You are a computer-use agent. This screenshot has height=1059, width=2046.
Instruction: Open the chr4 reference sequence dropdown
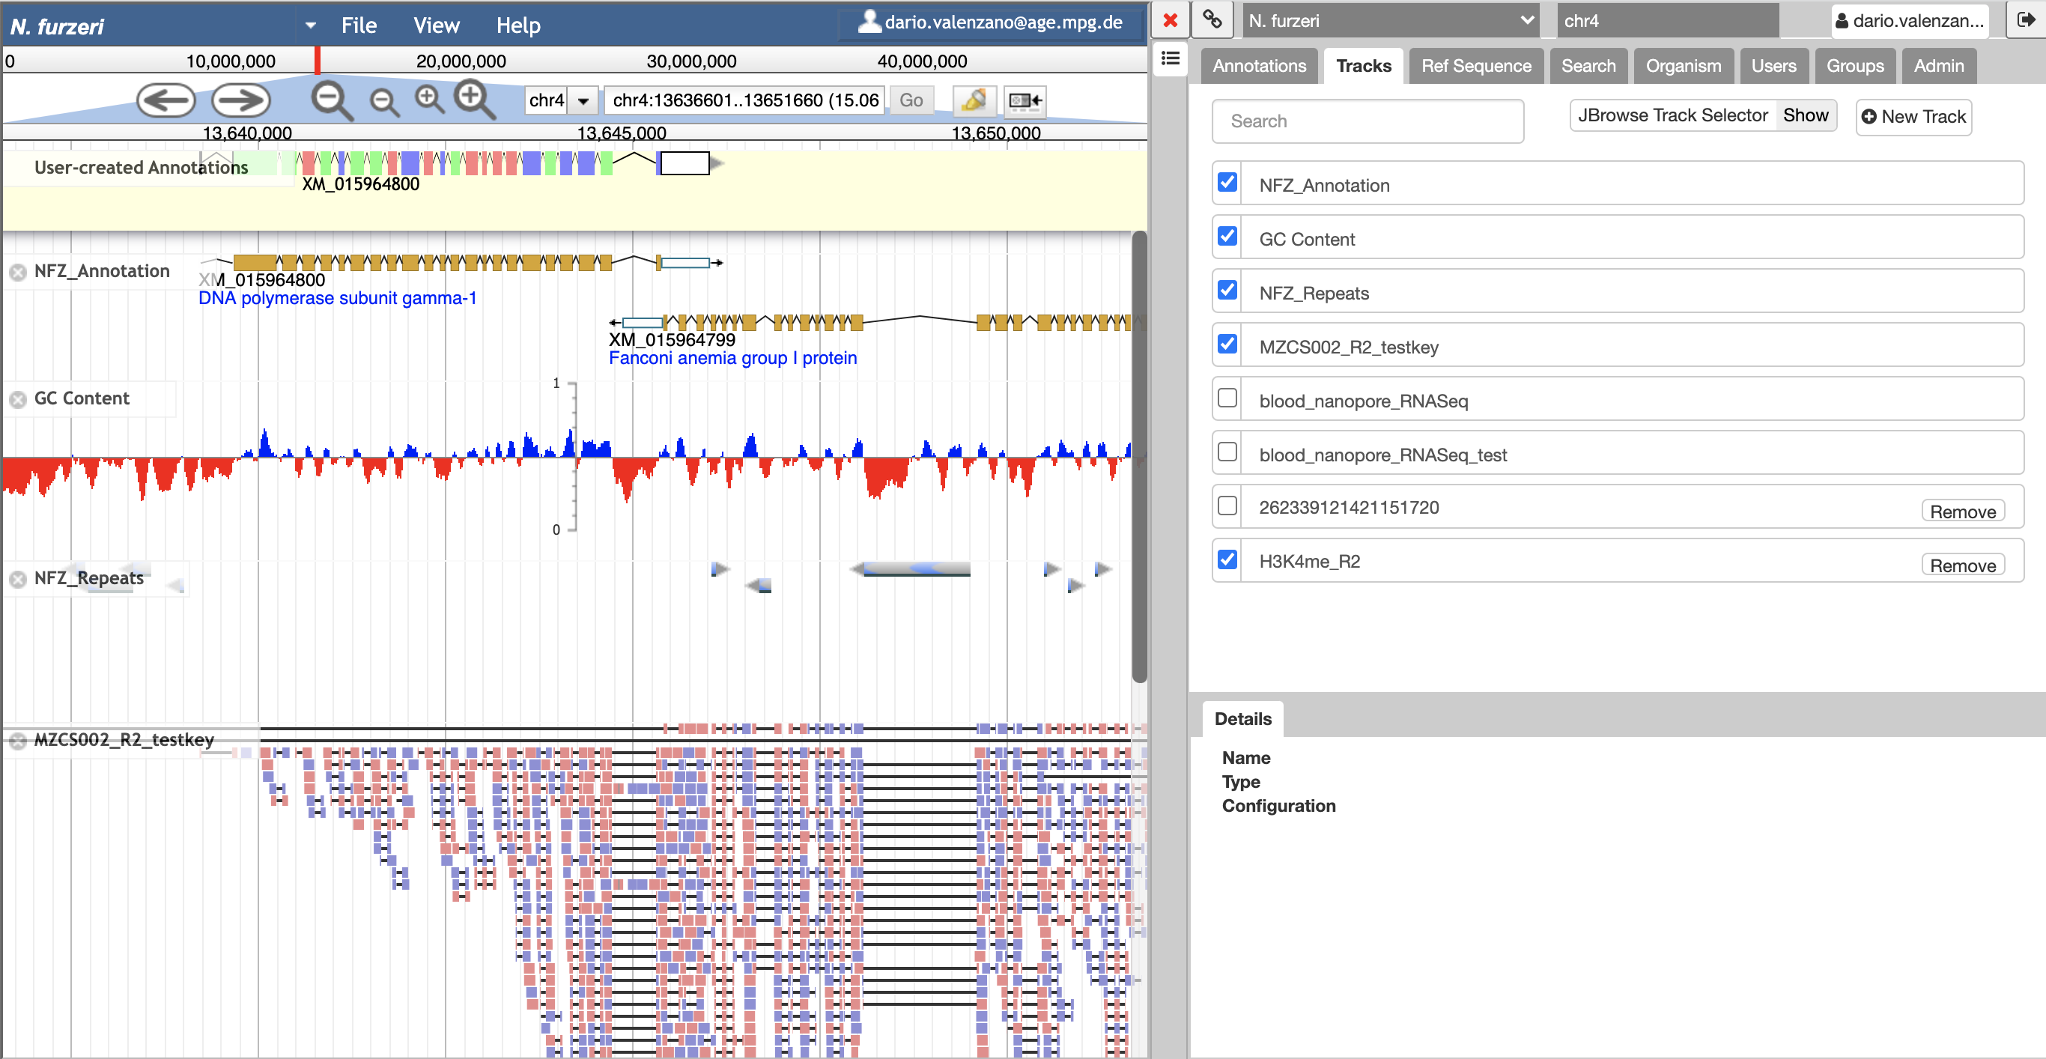pyautogui.click(x=583, y=101)
